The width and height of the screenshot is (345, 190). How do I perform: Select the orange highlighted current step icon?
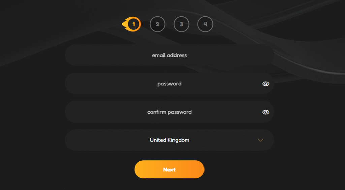pos(133,24)
